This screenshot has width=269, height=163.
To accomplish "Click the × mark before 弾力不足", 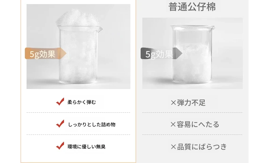I will point(173,103).
